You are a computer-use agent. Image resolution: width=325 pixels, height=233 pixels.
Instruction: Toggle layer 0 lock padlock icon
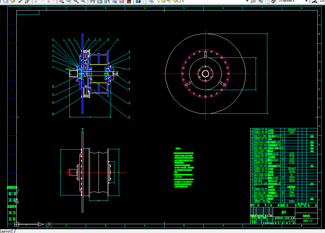tap(175, 1)
